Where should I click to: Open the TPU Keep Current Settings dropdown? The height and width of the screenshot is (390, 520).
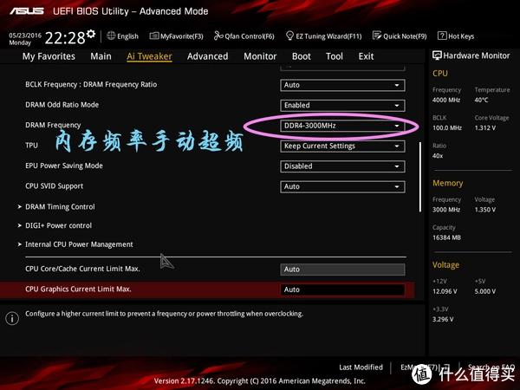point(343,146)
